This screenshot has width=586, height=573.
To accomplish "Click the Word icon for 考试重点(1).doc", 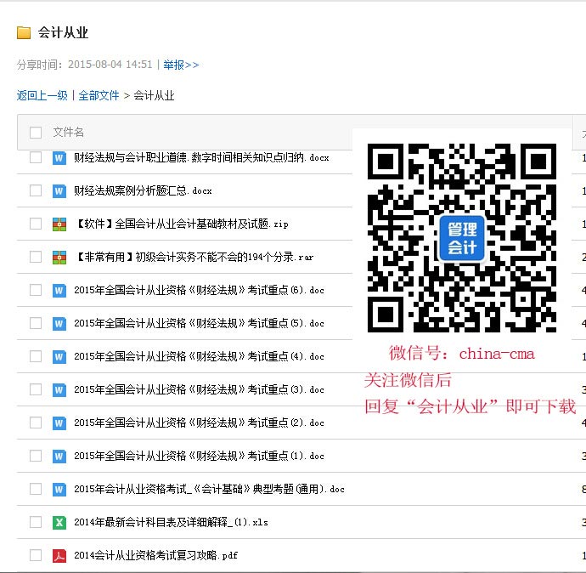I will [59, 456].
